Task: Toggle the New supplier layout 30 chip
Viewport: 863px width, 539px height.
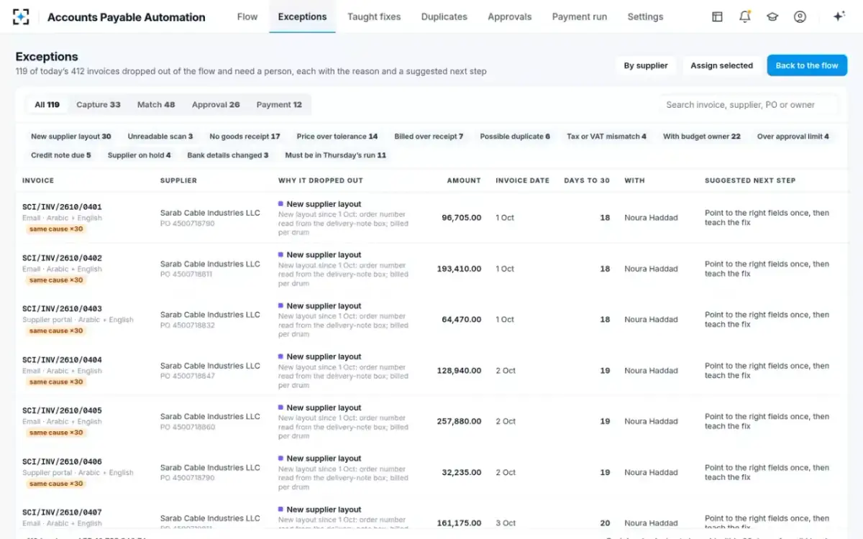Action: (x=71, y=137)
